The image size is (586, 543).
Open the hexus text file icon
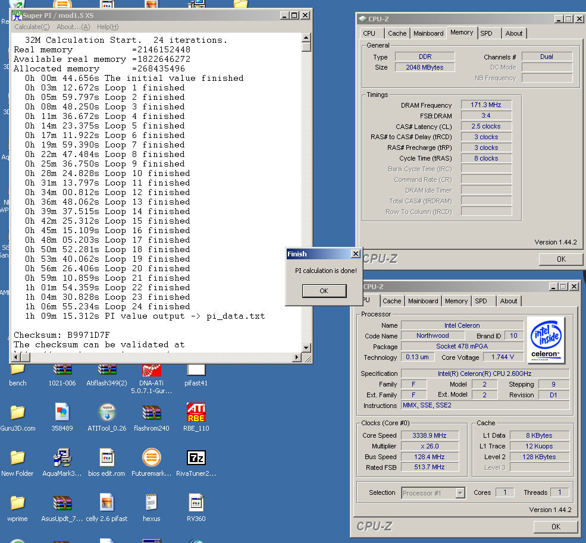point(151,503)
